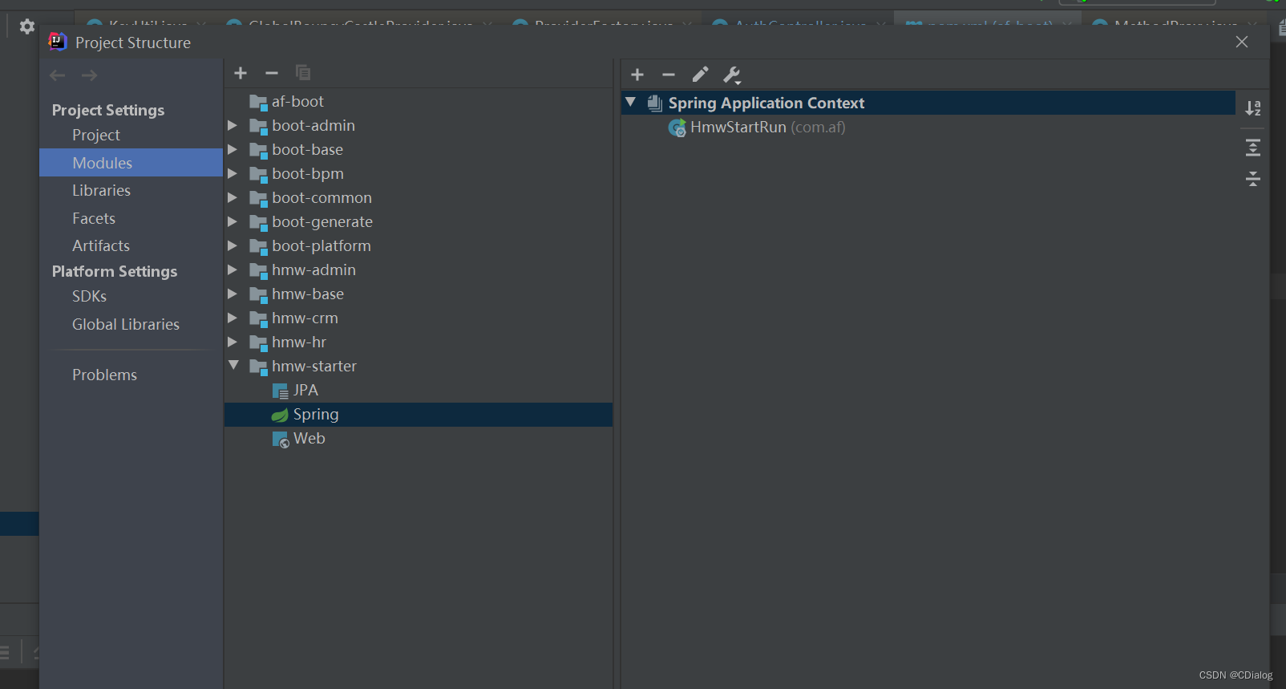The width and height of the screenshot is (1286, 689).
Task: Select boot-admin module name
Action: point(313,125)
